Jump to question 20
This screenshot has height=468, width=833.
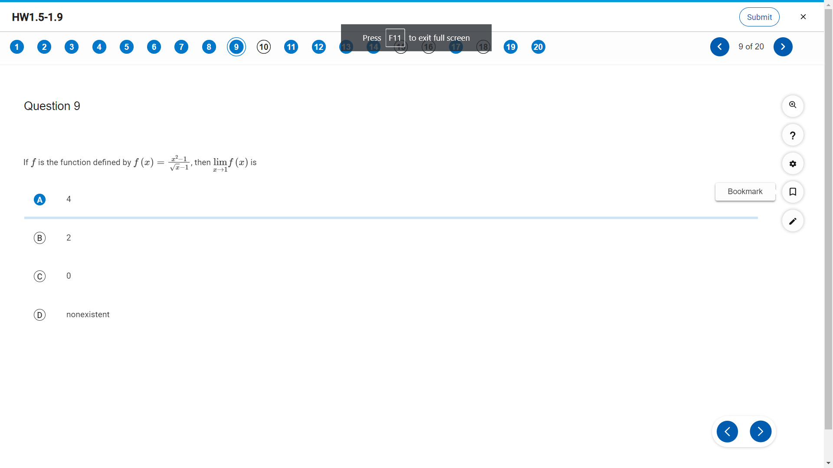point(538,47)
